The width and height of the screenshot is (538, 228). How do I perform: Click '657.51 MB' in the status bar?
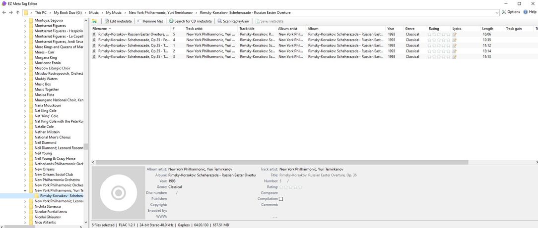coord(221,225)
